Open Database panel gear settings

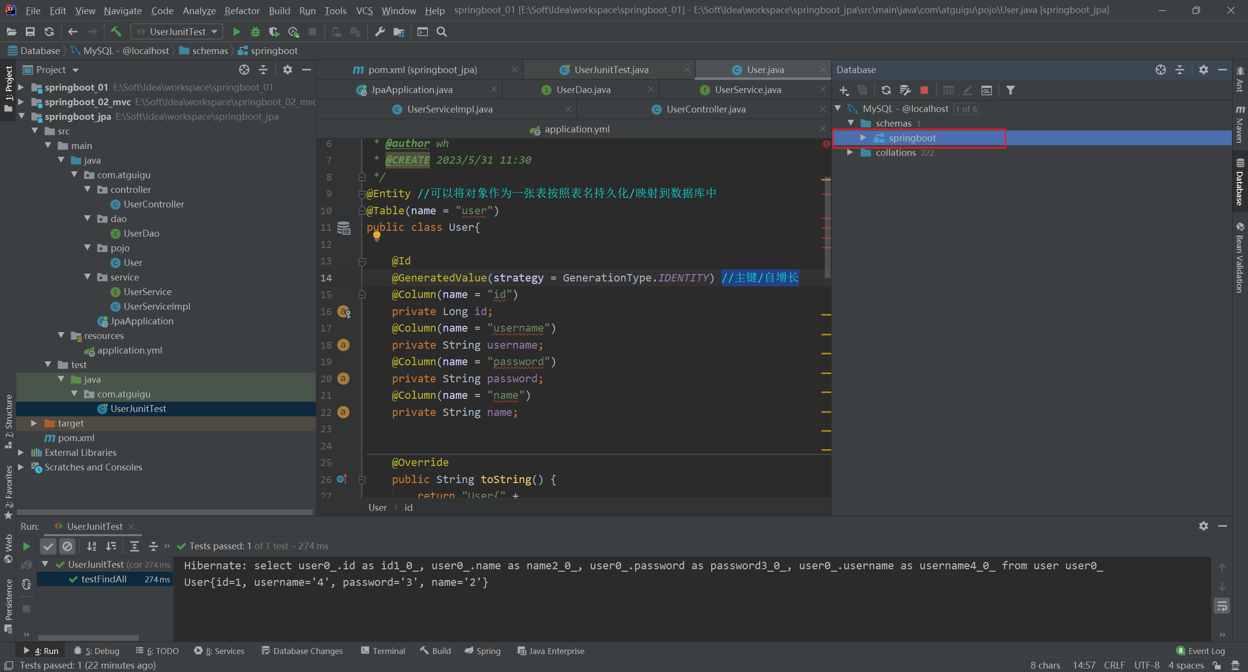[x=1204, y=70]
